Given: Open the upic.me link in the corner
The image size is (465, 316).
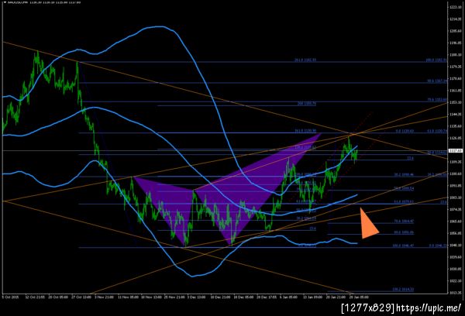Looking at the screenshot, I should pyautogui.click(x=429, y=308).
